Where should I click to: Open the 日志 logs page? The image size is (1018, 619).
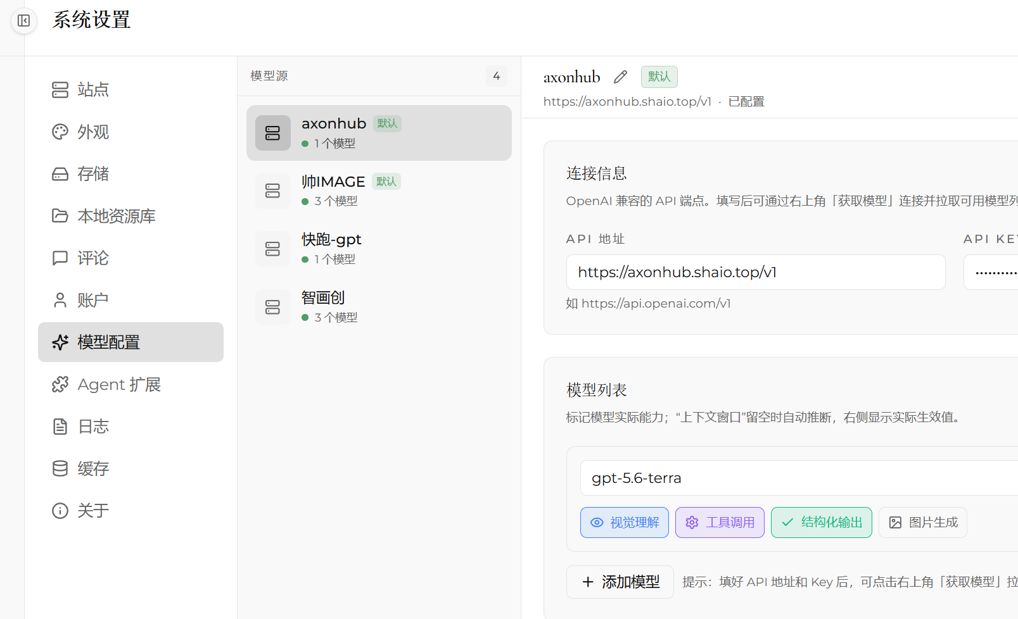130,427
